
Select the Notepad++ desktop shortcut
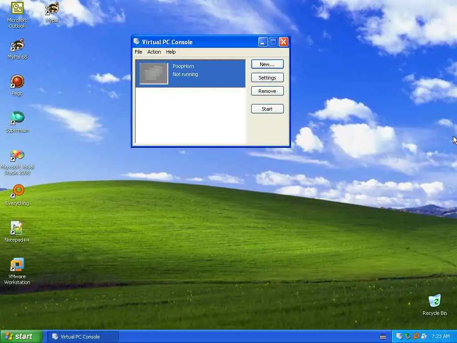(17, 232)
